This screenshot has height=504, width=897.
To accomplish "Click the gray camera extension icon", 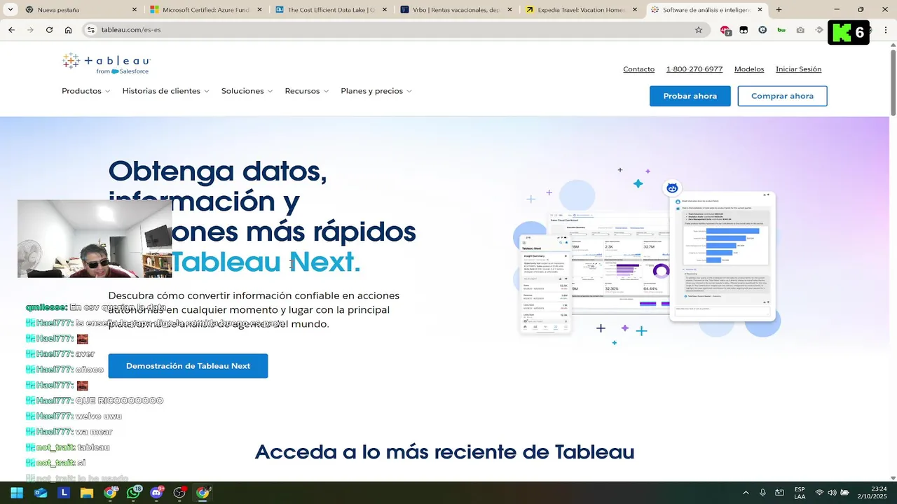I will [x=800, y=30].
